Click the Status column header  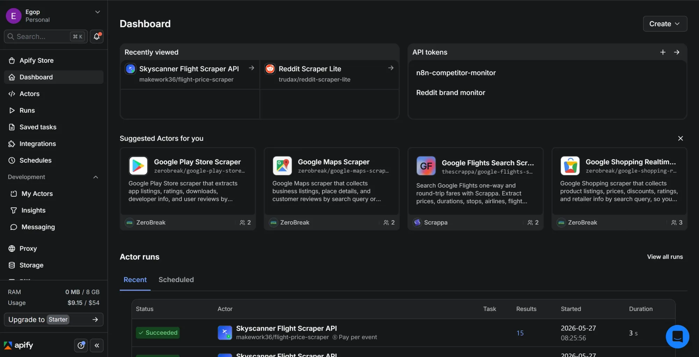click(145, 309)
